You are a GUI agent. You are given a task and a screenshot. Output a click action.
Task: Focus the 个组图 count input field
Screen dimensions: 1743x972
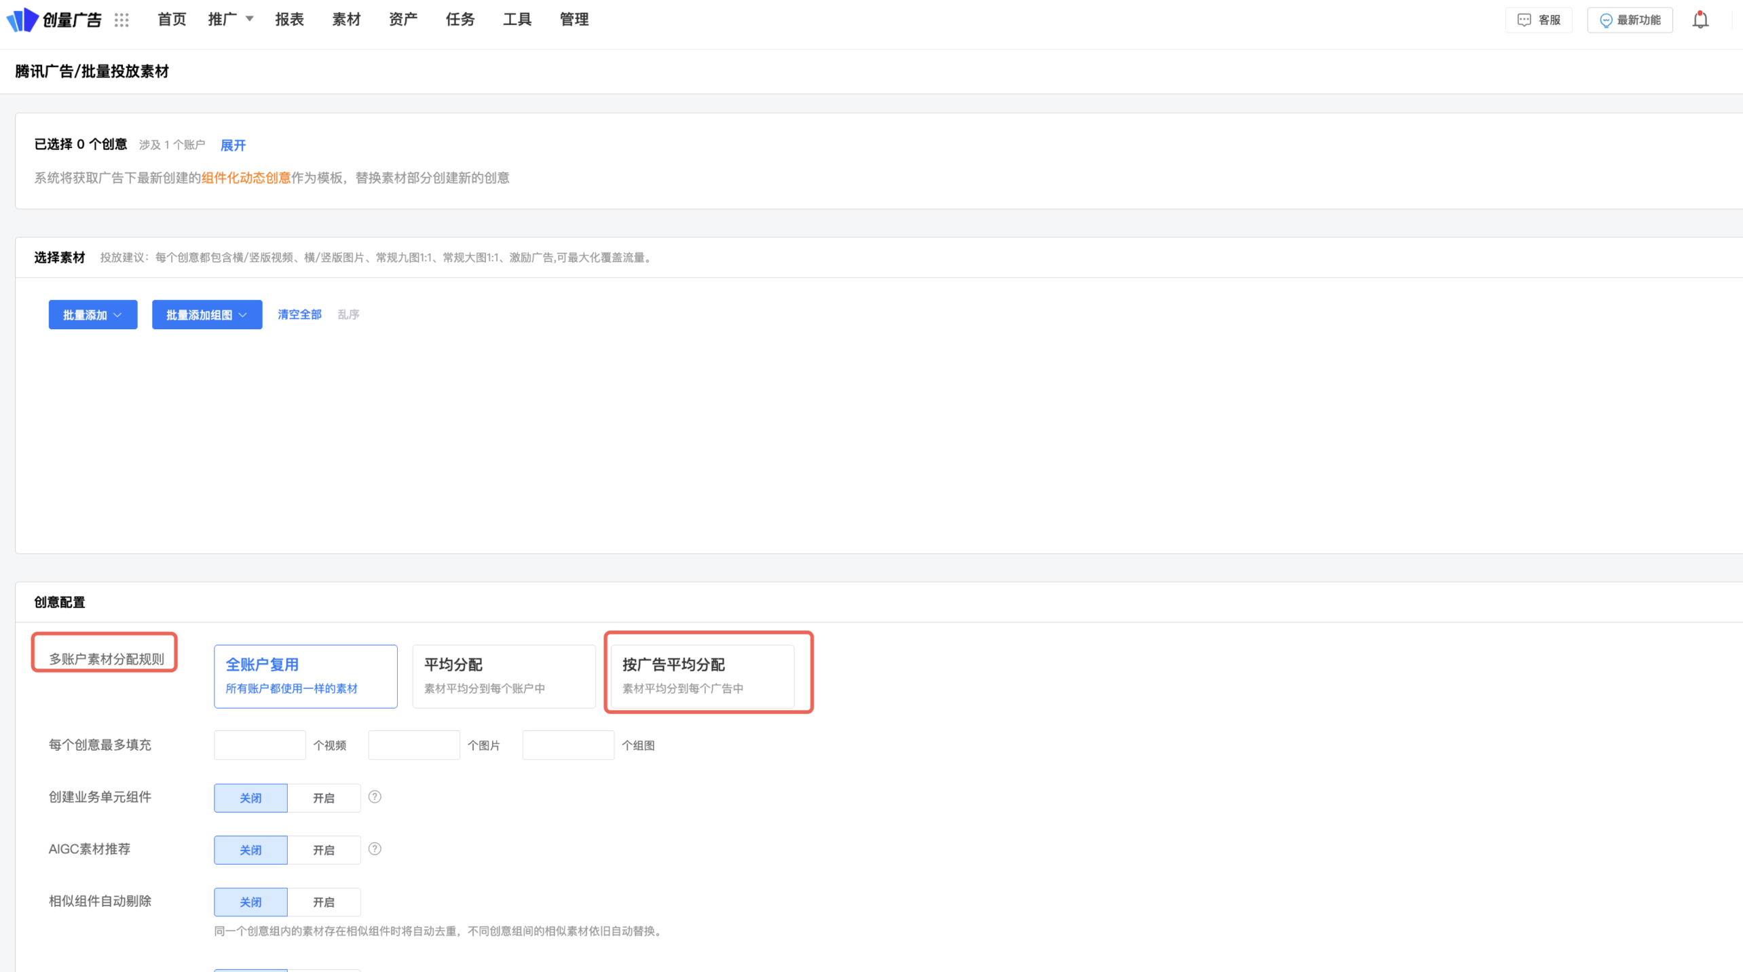tap(568, 745)
